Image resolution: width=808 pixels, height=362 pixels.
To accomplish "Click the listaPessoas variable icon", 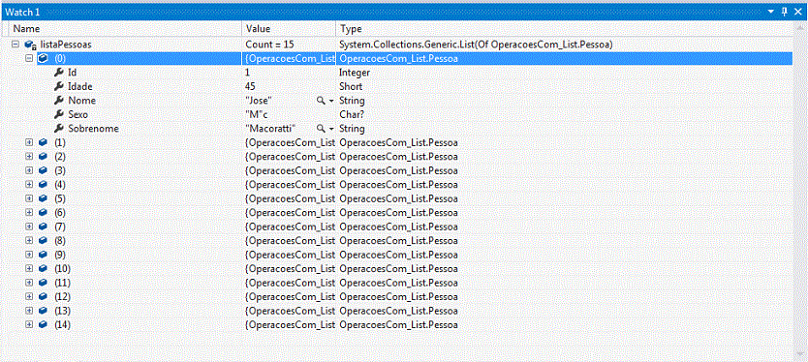I will tap(30, 45).
